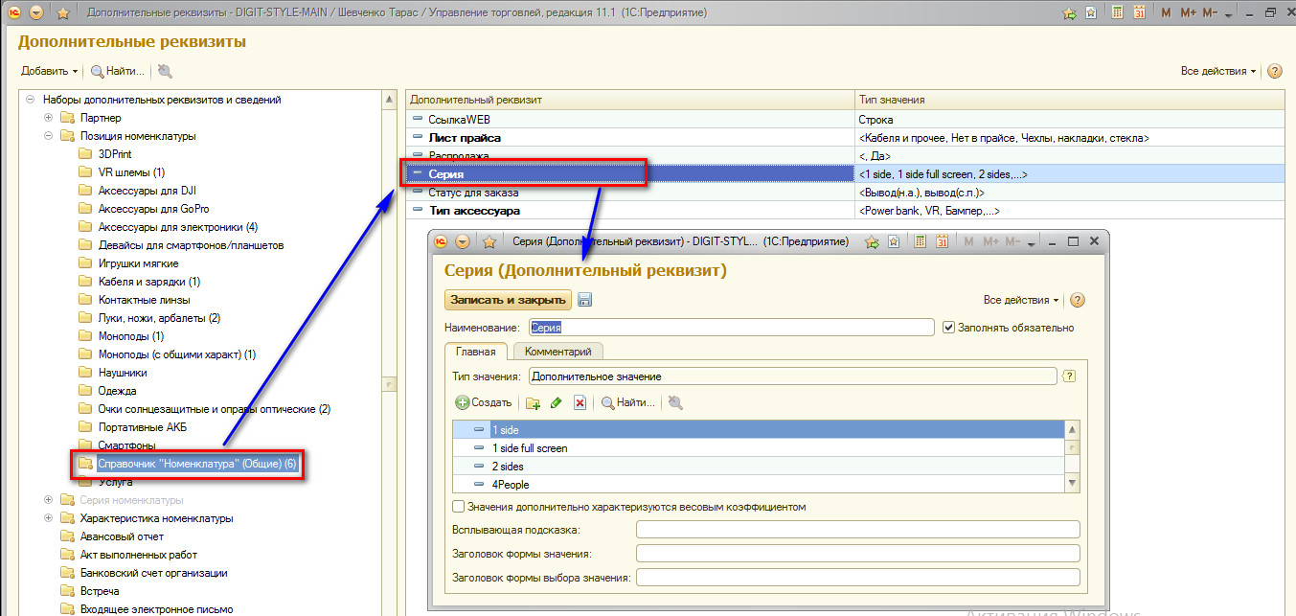Viewport: 1296px width, 616px height.
Task: Click the help icon beside the Тип значения field
Action: click(x=1070, y=376)
